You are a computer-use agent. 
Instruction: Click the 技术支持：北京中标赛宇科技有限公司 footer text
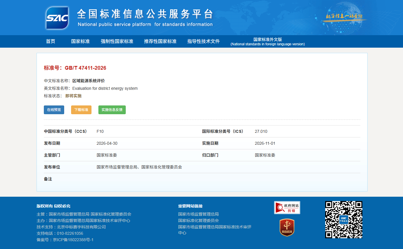click(71, 227)
